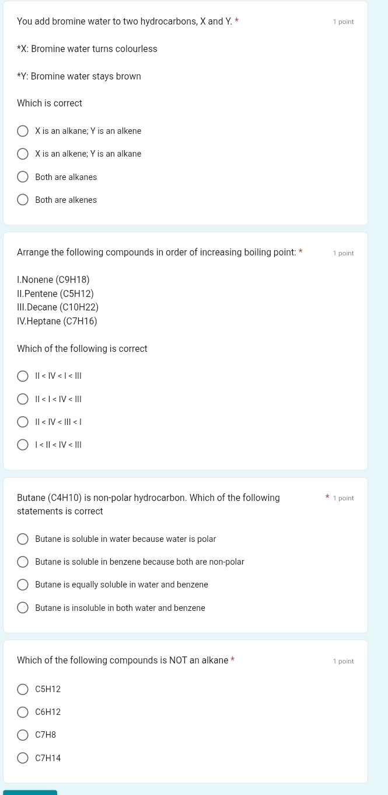Pick boiling point order I < II < IV < III
The width and height of the screenshot is (388, 795).
pos(22,445)
